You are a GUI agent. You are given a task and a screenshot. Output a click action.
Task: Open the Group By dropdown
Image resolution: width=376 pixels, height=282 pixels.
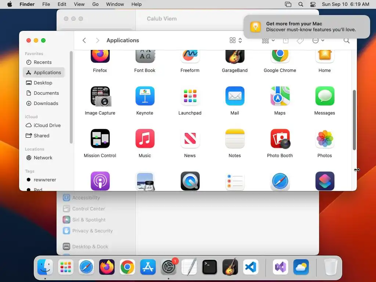[268, 40]
